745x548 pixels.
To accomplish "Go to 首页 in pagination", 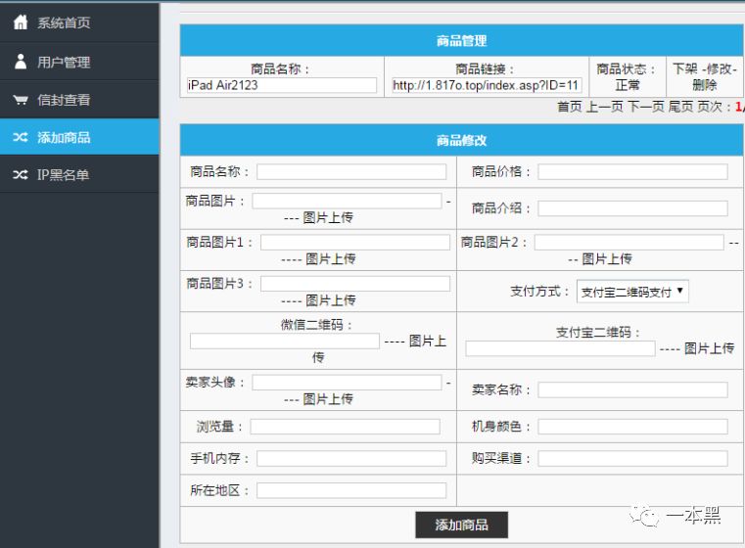I will pyautogui.click(x=569, y=107).
